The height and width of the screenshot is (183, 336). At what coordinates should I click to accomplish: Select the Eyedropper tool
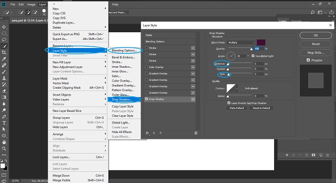[4, 59]
